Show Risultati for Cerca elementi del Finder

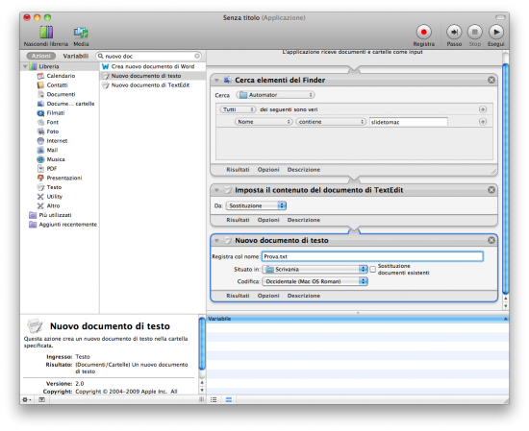(238, 169)
